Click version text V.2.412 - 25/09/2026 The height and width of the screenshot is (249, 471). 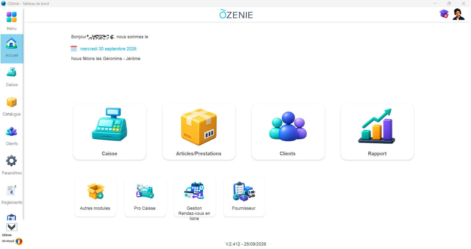click(x=246, y=244)
